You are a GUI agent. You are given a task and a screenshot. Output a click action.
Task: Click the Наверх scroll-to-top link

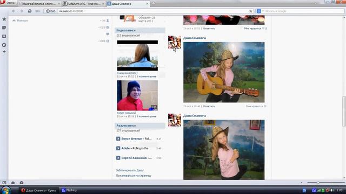point(20,20)
